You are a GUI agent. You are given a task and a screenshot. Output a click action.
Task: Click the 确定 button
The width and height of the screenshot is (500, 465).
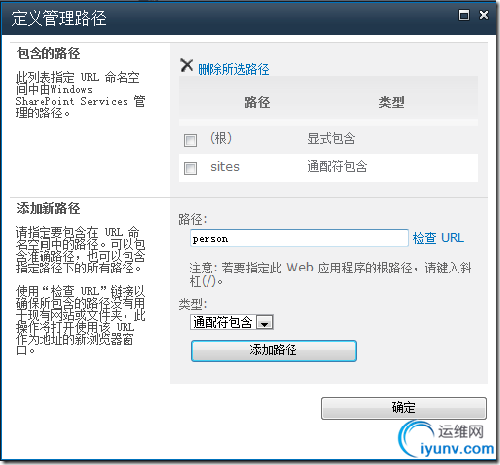click(x=404, y=408)
